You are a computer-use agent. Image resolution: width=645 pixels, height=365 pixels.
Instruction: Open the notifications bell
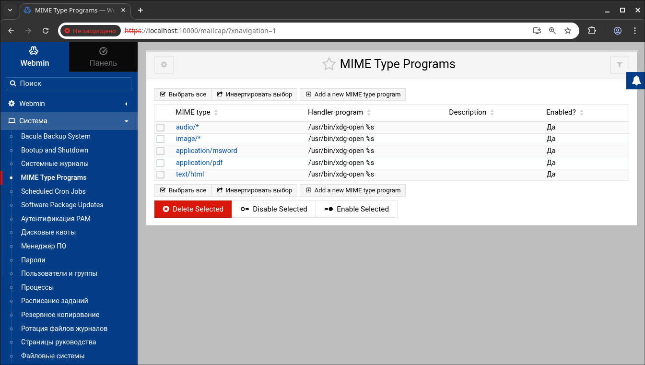(636, 81)
